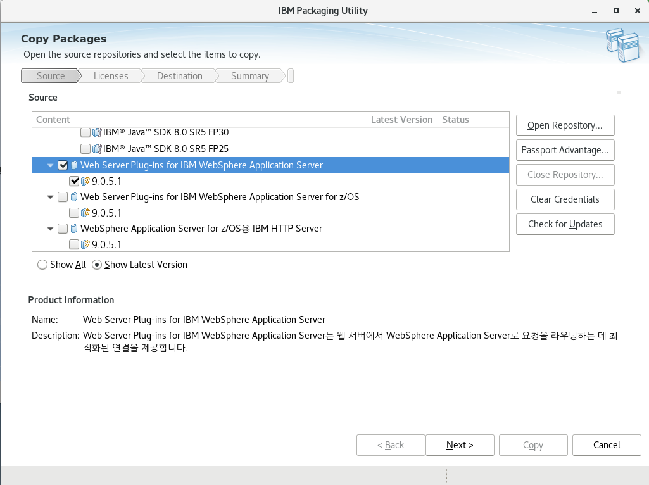Click the version icon beside checked 9.0.5.1
This screenshot has width=649, height=485.
(85, 181)
